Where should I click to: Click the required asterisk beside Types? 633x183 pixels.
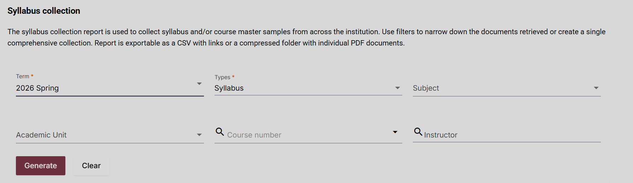pos(233,77)
